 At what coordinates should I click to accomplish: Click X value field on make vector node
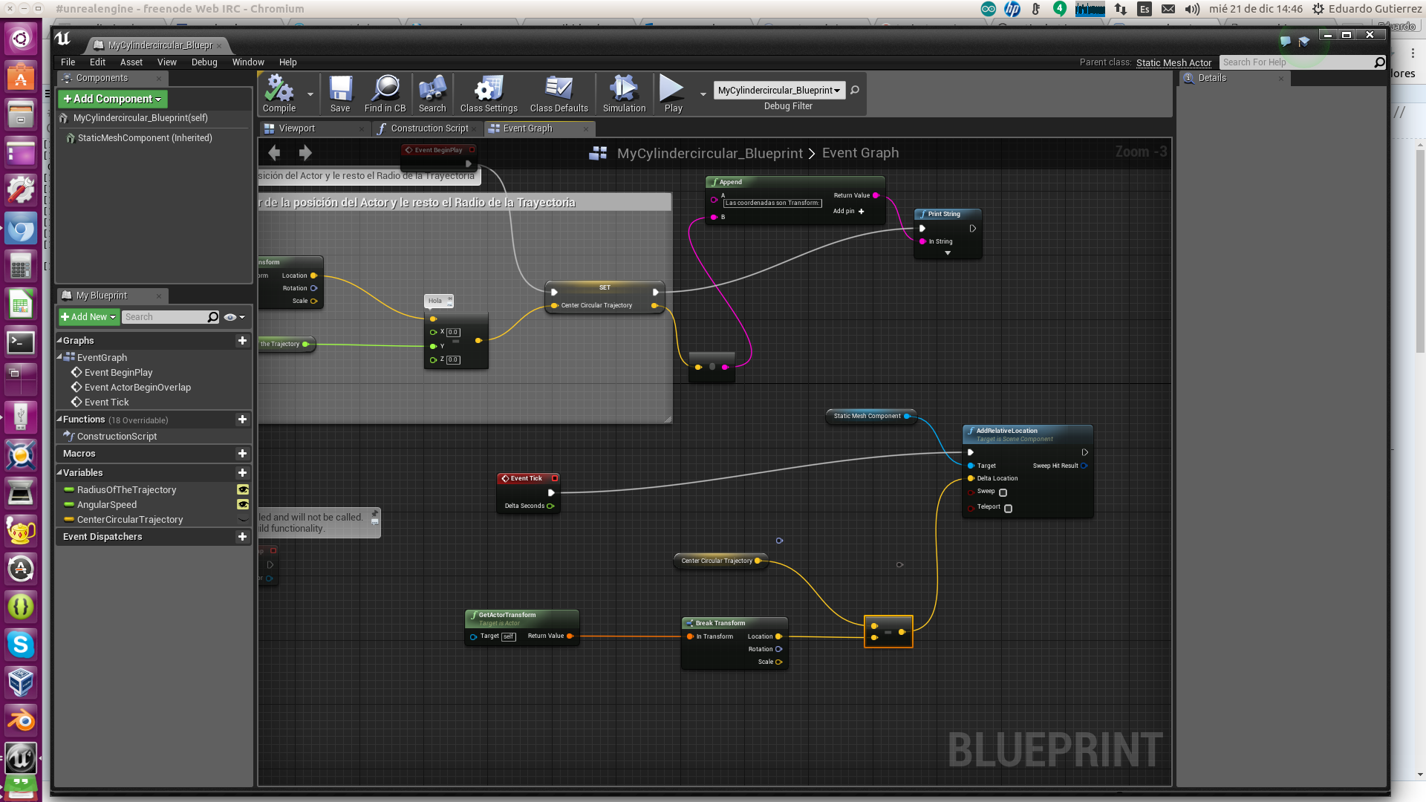453,332
